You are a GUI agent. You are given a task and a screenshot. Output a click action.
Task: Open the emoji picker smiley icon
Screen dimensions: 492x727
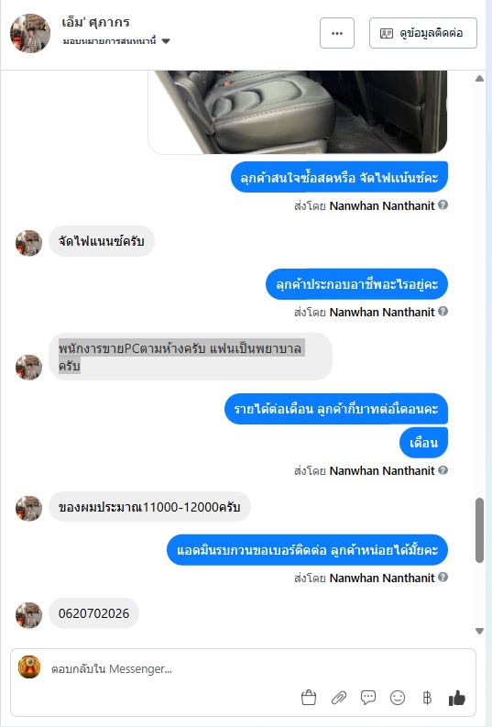point(398,698)
